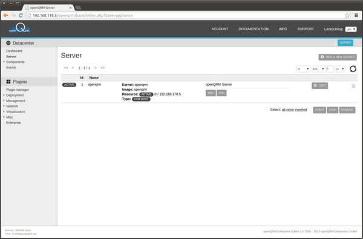
Task: Bookmark page using star icon
Action: [x=347, y=15]
